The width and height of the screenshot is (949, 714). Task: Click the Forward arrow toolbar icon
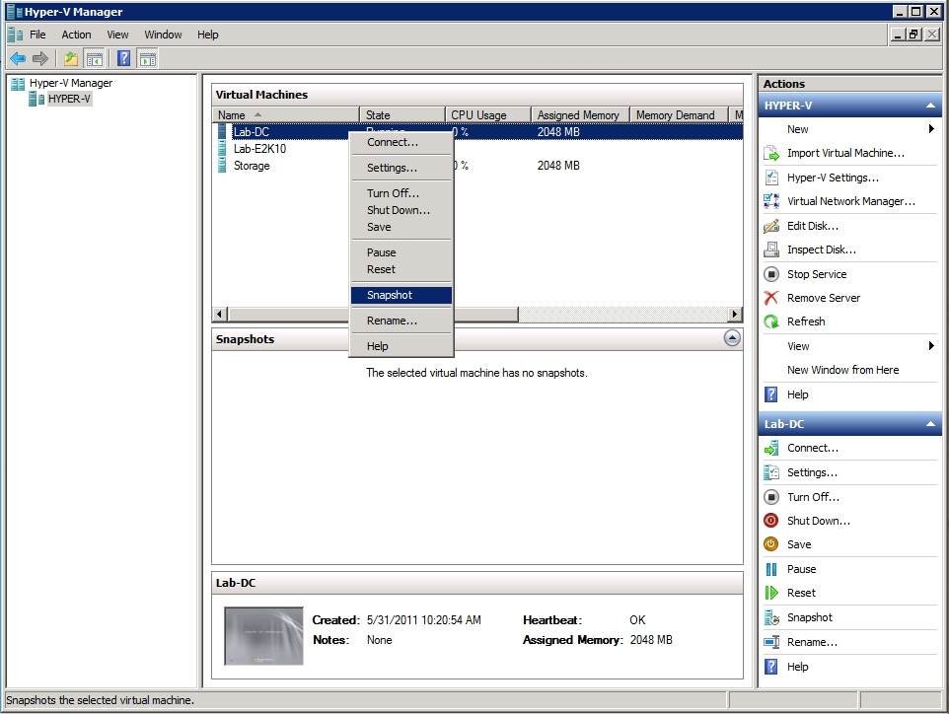pos(39,59)
